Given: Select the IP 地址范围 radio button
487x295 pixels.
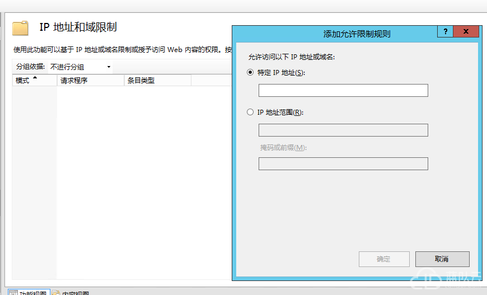Looking at the screenshot, I should click(250, 112).
